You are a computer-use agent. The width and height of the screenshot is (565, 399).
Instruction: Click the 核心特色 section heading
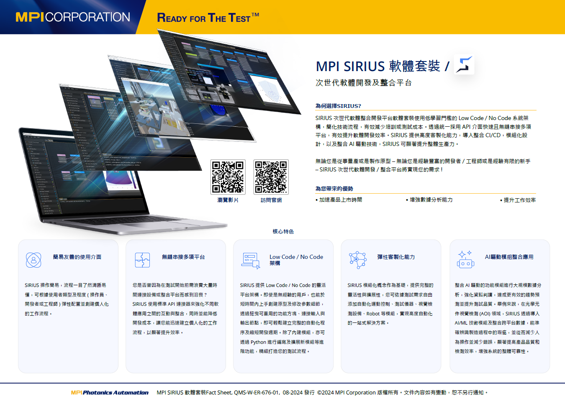click(x=283, y=231)
